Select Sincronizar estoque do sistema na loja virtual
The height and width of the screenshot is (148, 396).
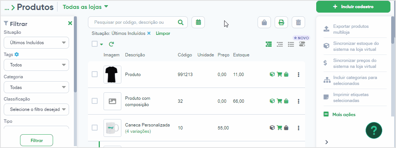(355, 46)
